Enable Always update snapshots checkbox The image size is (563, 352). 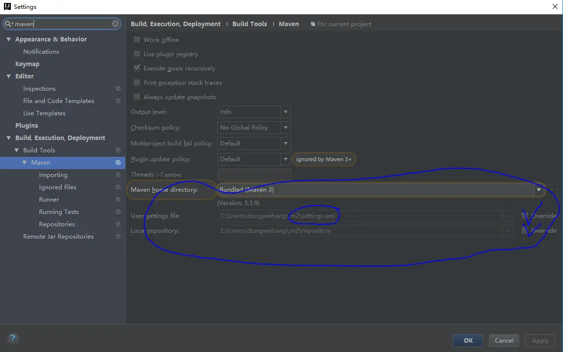(137, 97)
